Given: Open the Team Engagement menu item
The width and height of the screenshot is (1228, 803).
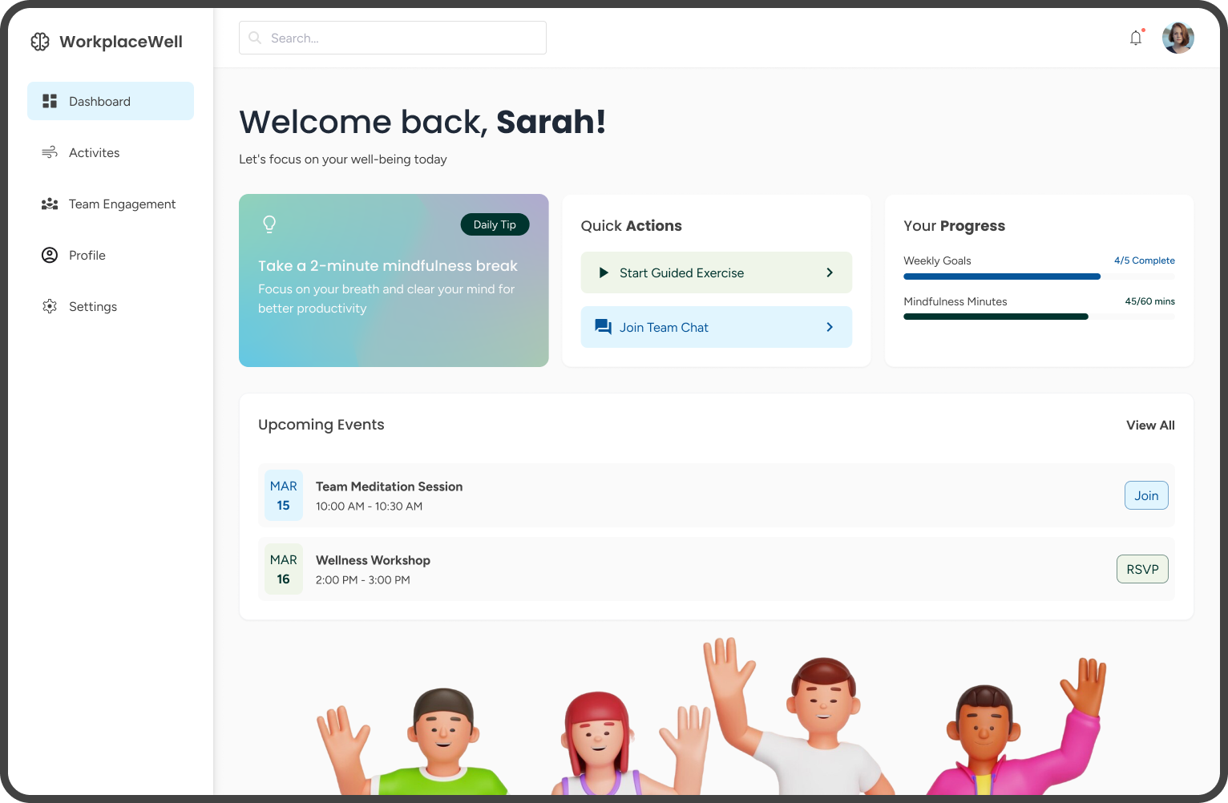Looking at the screenshot, I should click(122, 204).
